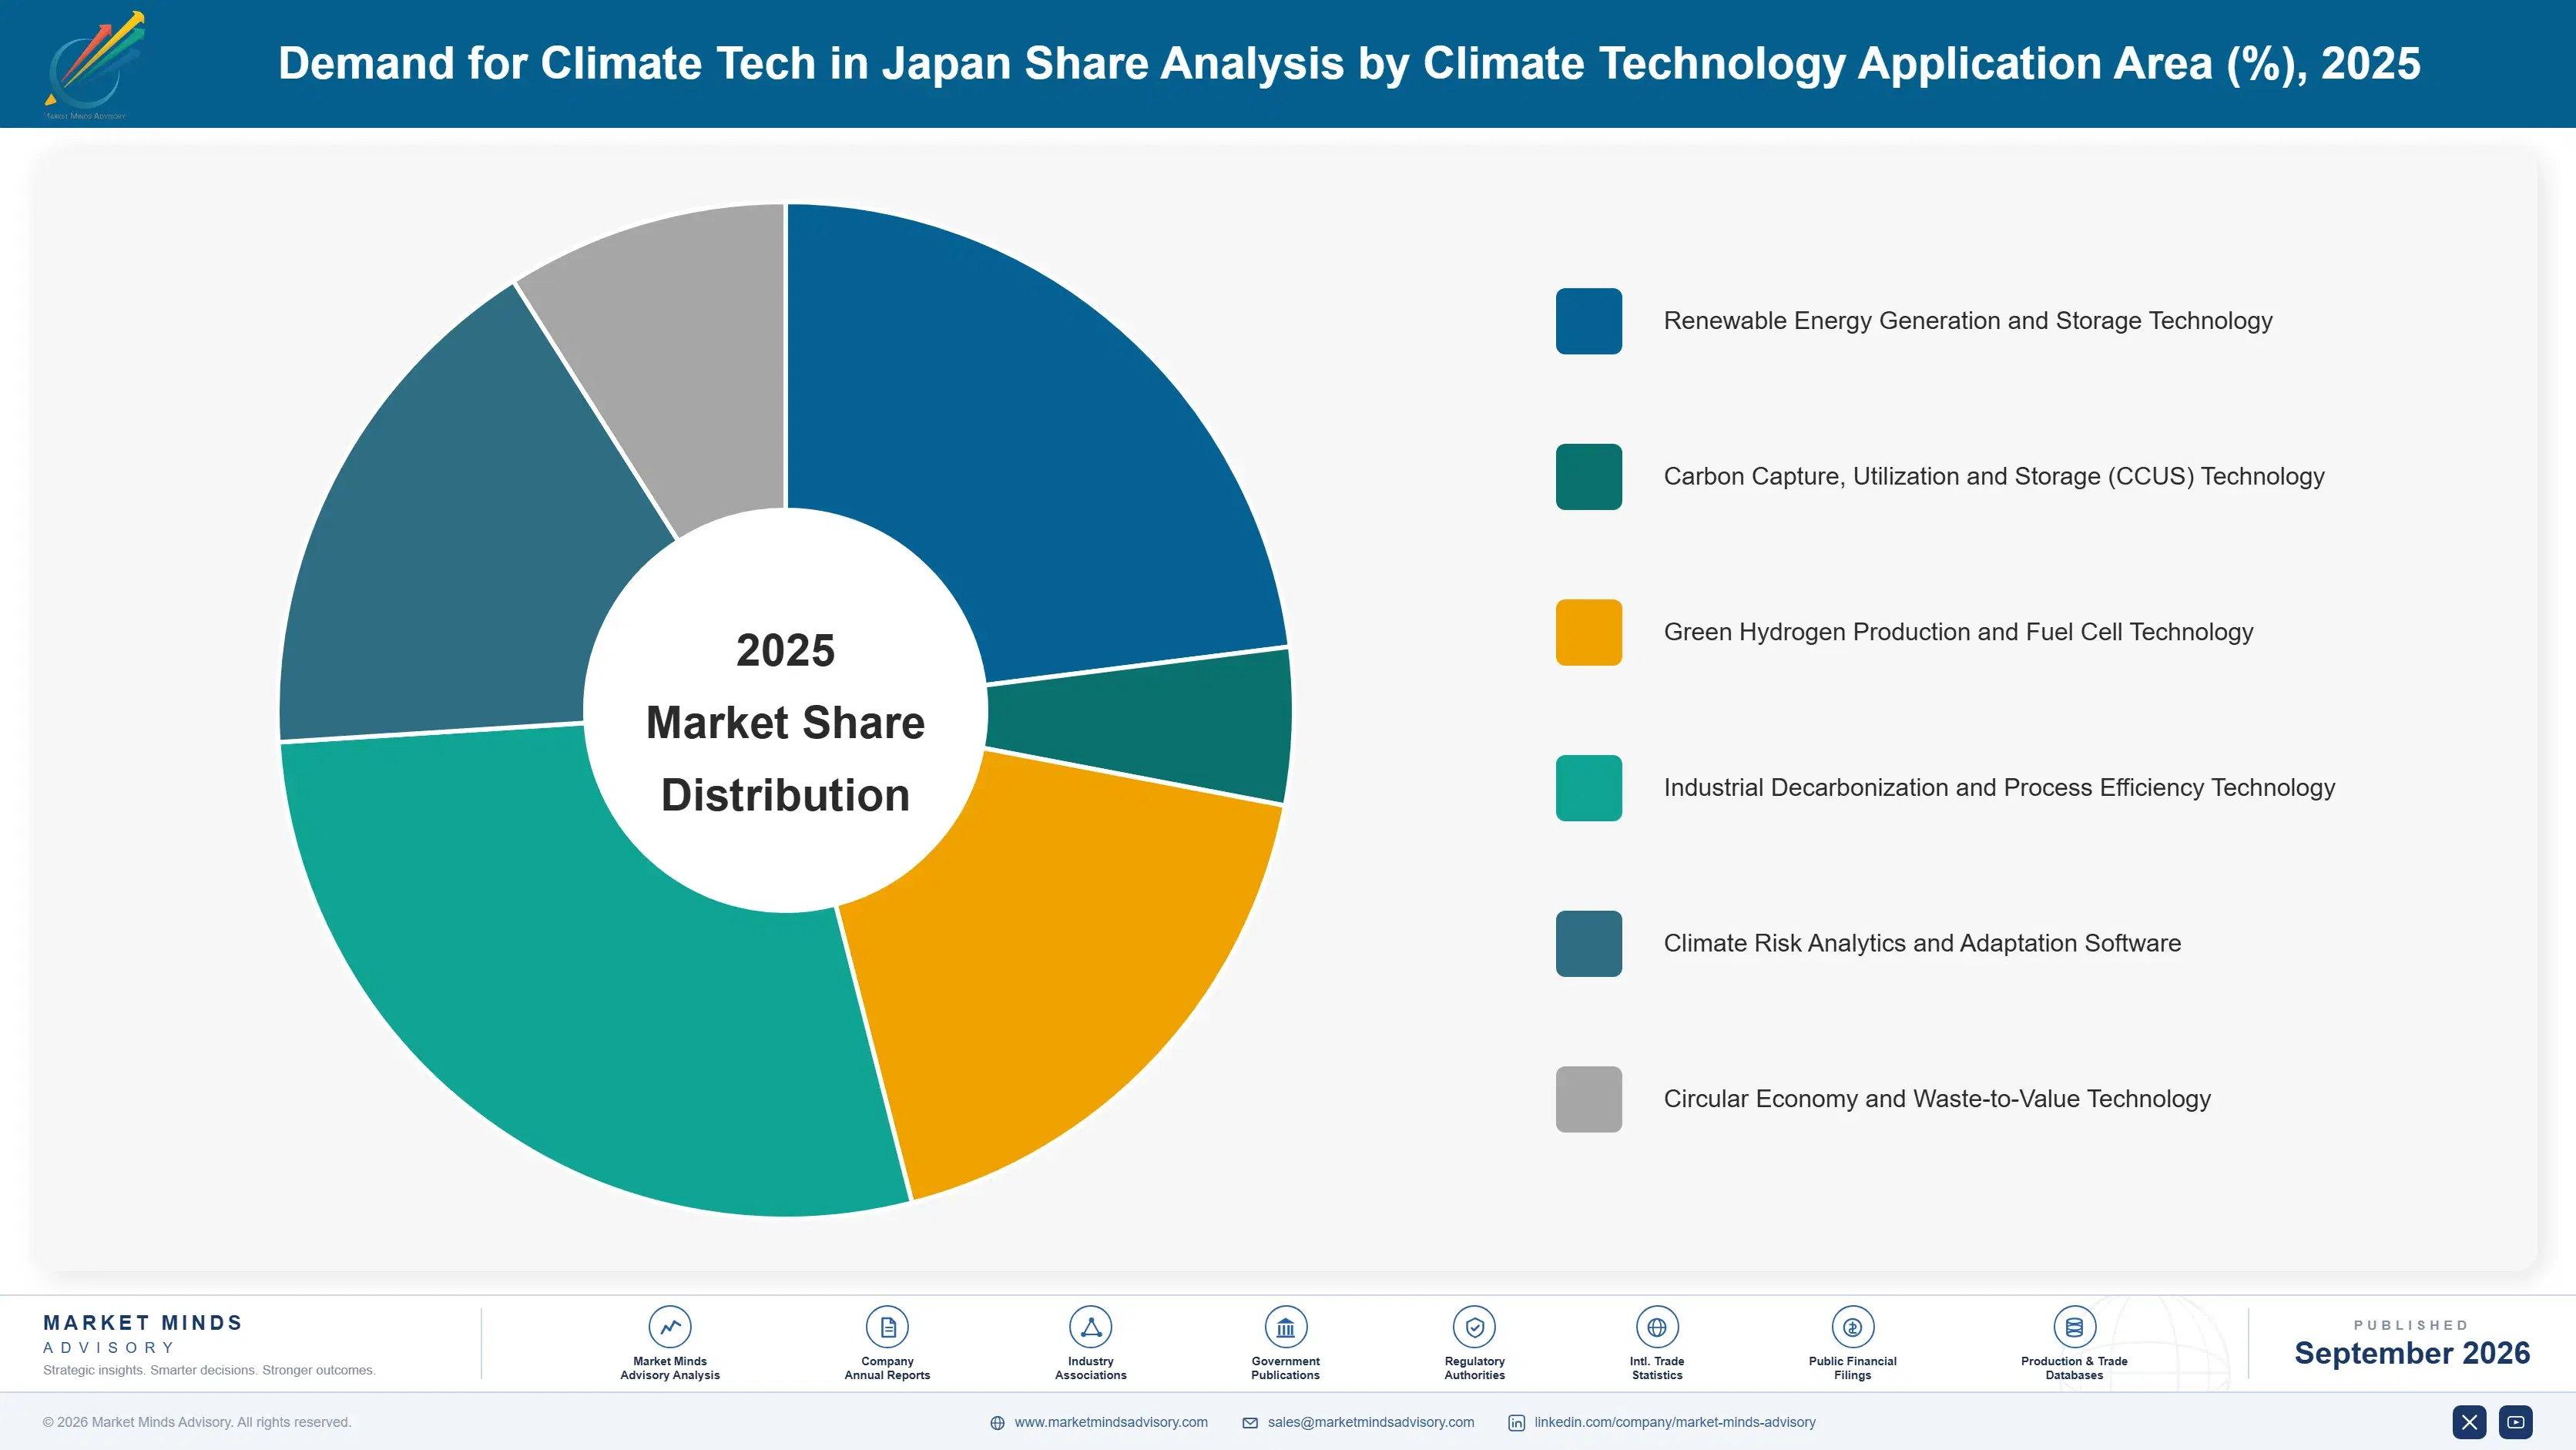Click the globe icon beside website address
The width and height of the screenshot is (2576, 1450).
[997, 1423]
